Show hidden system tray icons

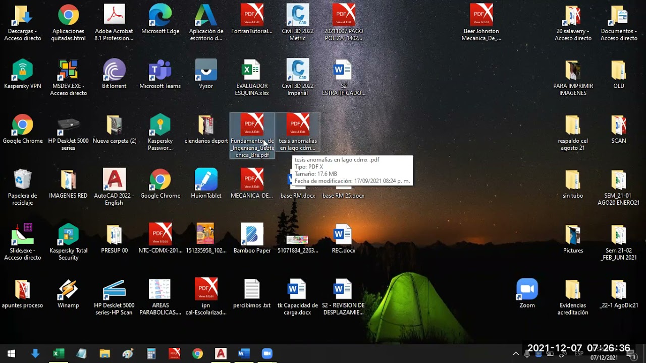(x=516, y=354)
